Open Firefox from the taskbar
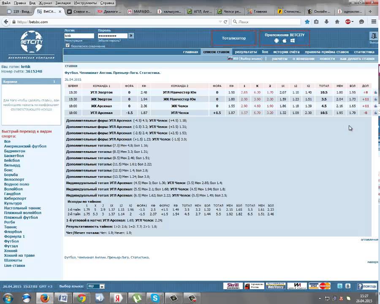This screenshot has width=380, height=304. (45, 298)
